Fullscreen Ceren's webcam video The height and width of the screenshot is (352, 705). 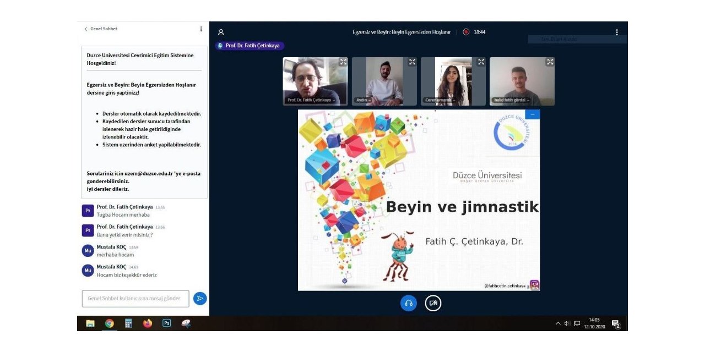481,62
